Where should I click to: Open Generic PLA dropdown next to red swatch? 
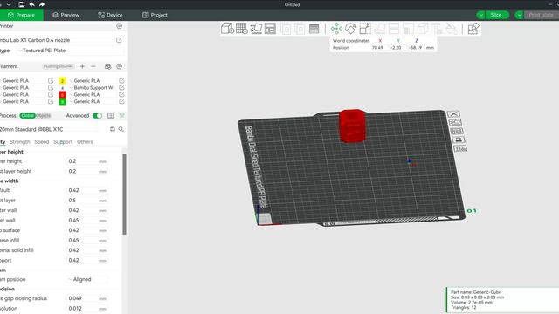(x=93, y=95)
